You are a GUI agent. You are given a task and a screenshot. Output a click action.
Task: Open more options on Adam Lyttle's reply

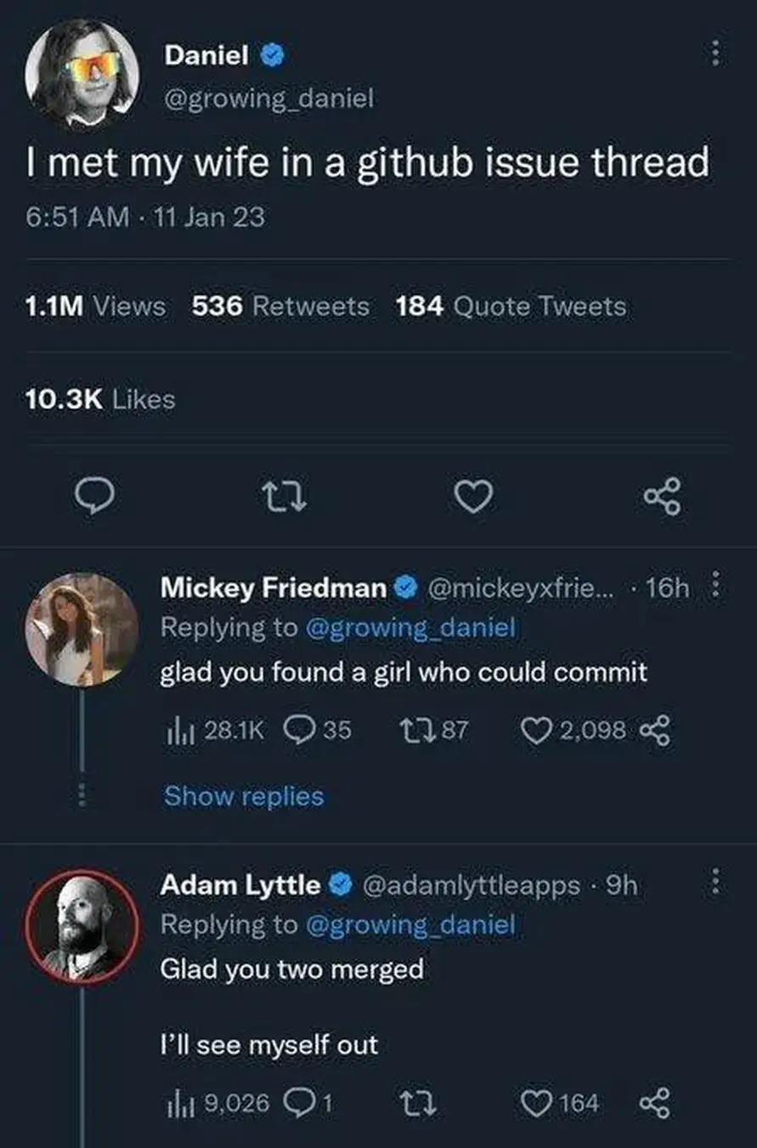[x=715, y=882]
